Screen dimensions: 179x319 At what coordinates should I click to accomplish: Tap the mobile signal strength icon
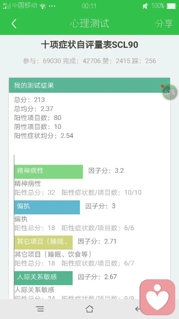7,6
